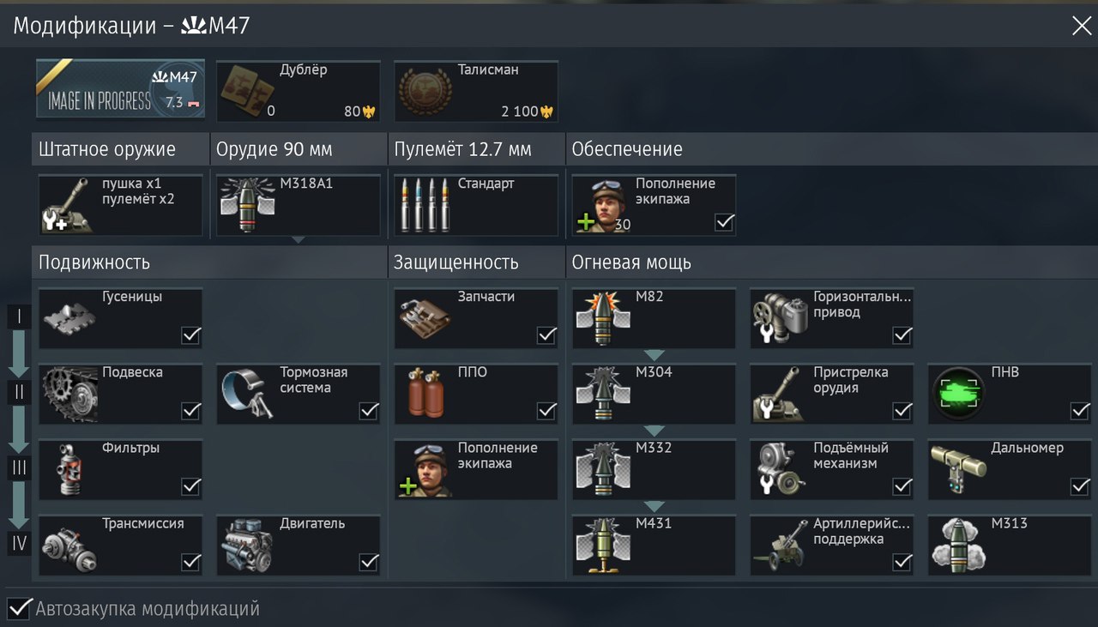This screenshot has height=627, width=1098.
Task: Buy the Дублёр backup for 80 eagles
Action: [299, 91]
